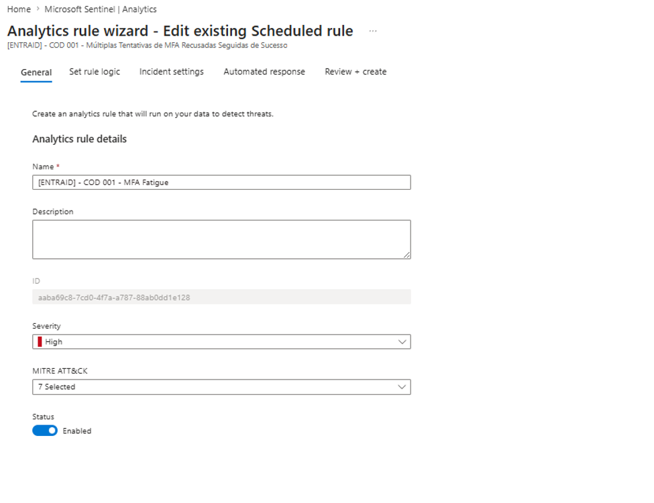
Task: Expand the MITRE ATT&CK dropdown arrow
Action: (402, 386)
